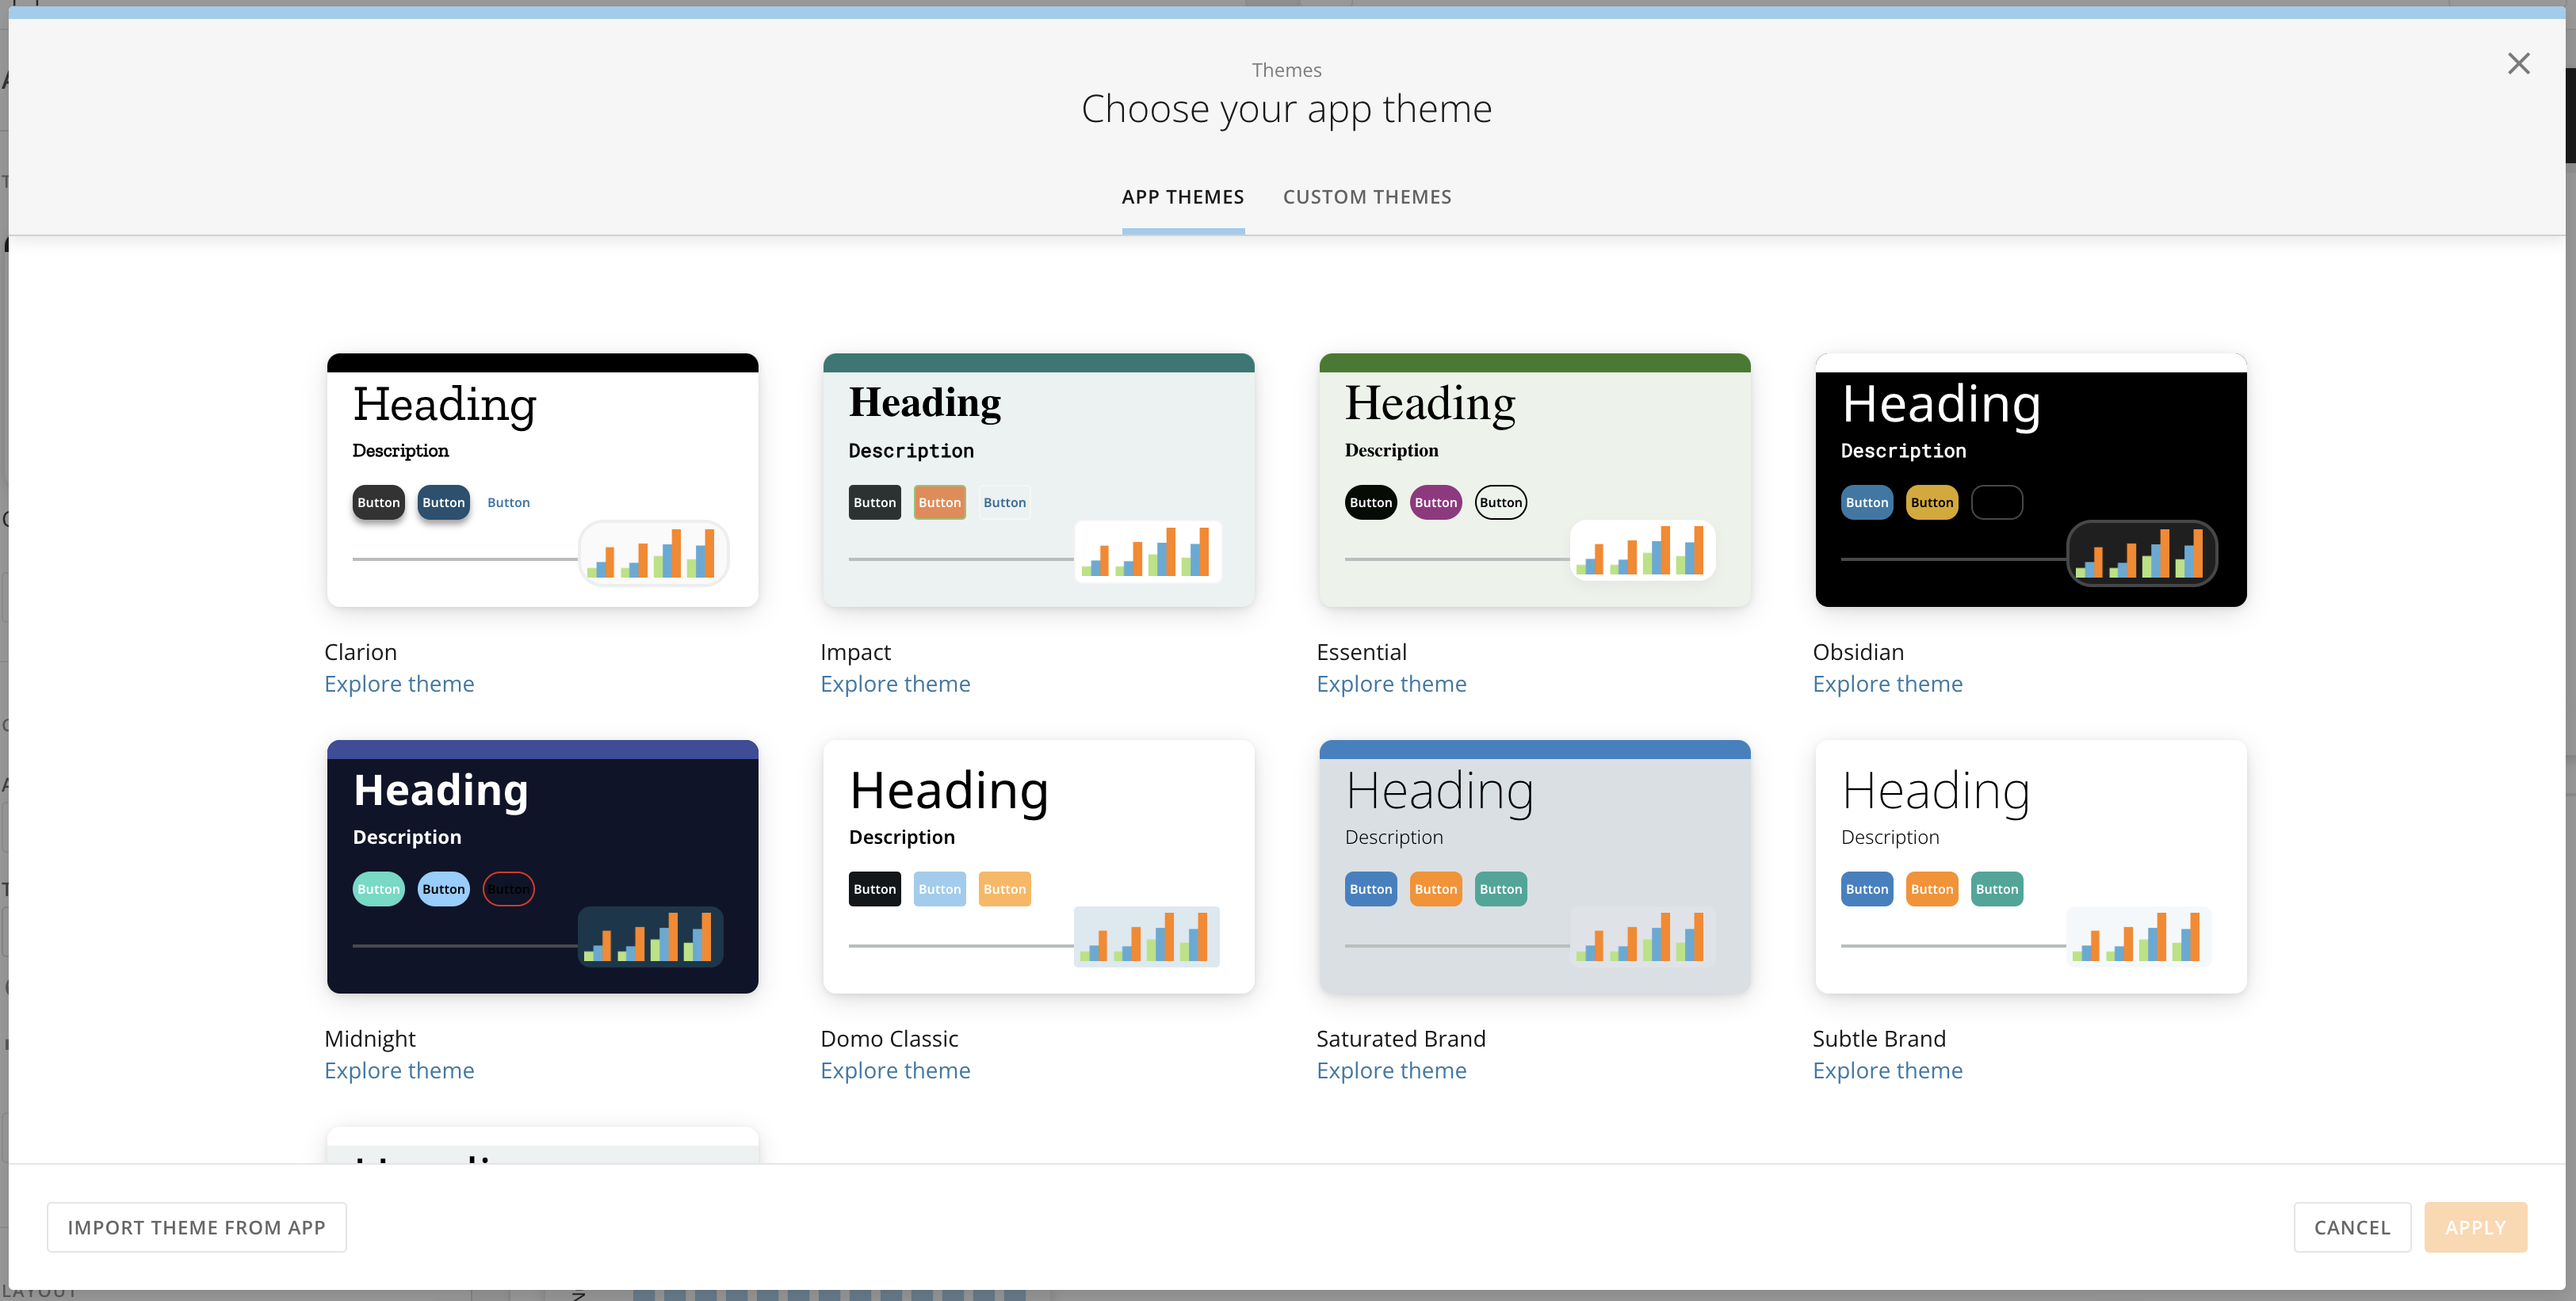Screen dimensions: 2576x1301
Task: Click IMPORT THEME FROM APP
Action: (x=196, y=1227)
